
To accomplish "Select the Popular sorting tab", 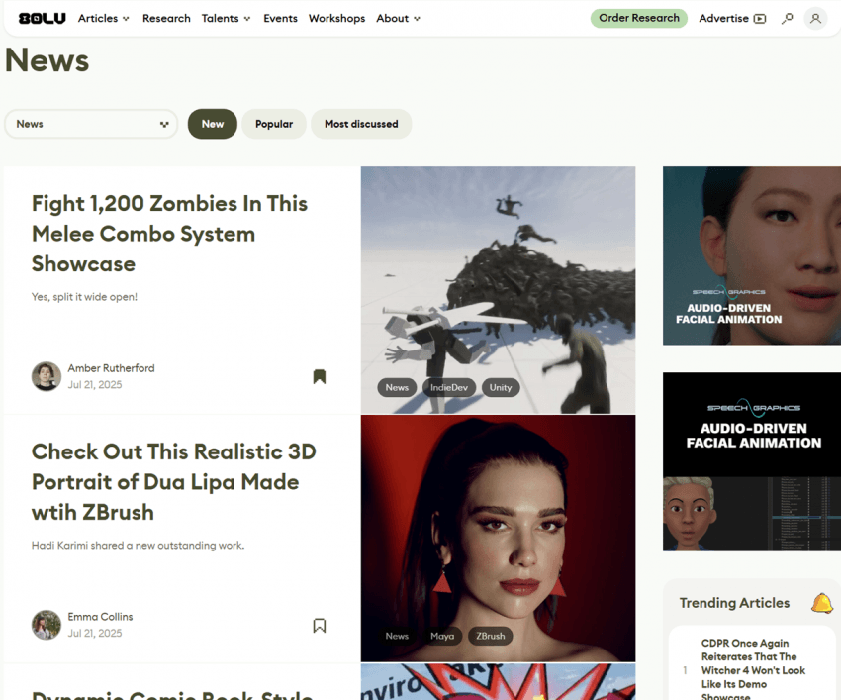I will (x=274, y=124).
